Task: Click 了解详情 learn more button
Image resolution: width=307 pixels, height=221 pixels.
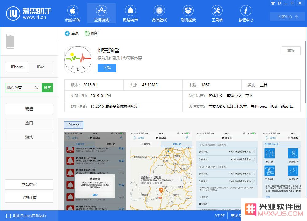Action: 29,197
